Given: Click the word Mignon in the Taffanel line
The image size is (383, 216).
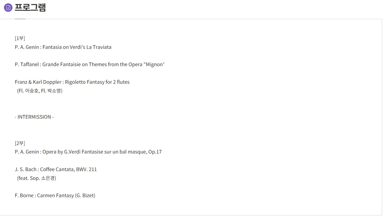Looking at the screenshot, I should pos(154,65).
